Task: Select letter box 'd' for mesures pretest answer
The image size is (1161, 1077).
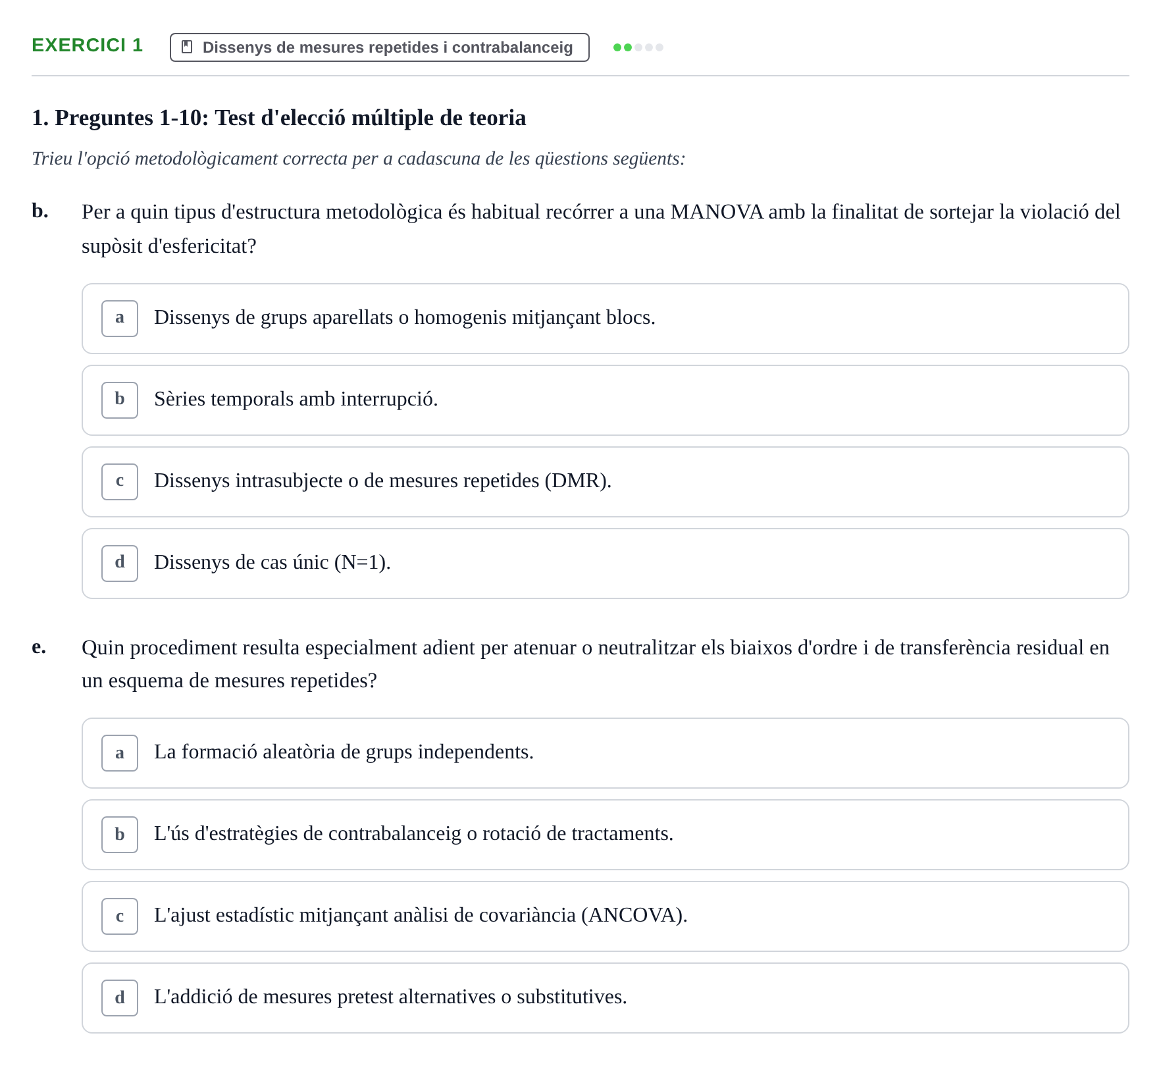Action: coord(120,998)
